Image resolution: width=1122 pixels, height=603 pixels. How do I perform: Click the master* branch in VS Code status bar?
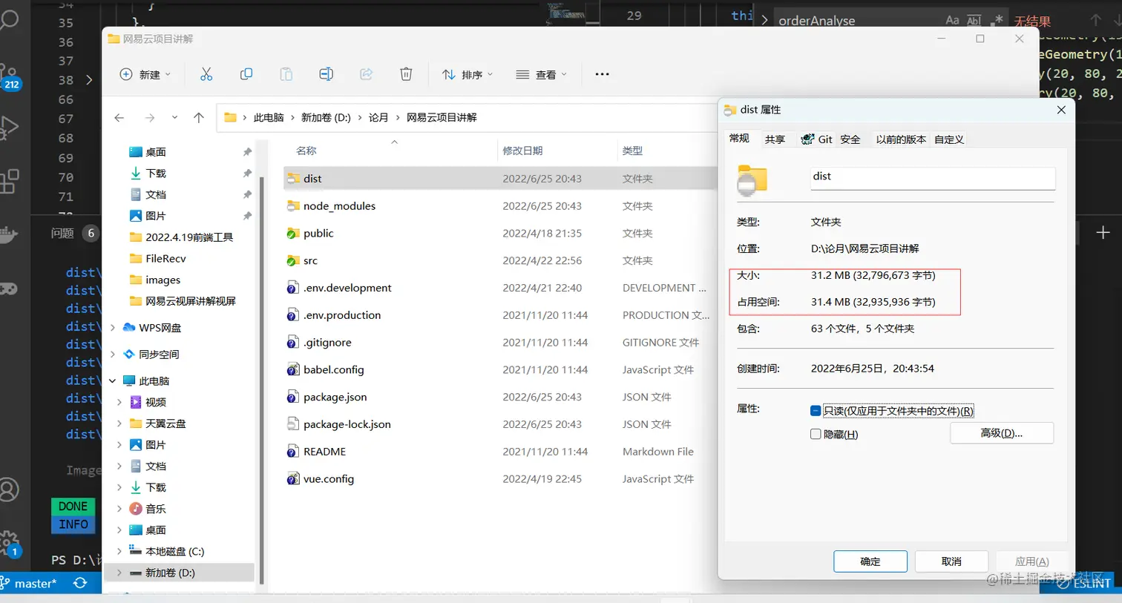[29, 583]
